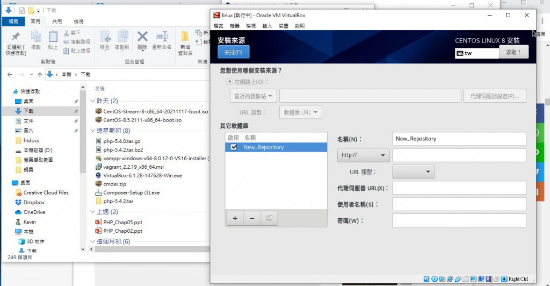Open the URL type dropdown under the repository URL
The width and height of the screenshot is (550, 286).
click(414, 171)
